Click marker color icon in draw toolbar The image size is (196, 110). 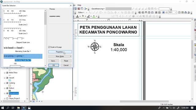pyautogui.click(x=94, y=16)
